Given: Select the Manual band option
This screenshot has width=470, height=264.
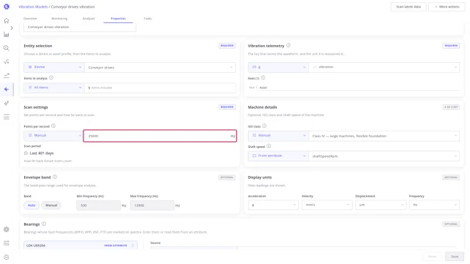Looking at the screenshot, I should (51, 205).
